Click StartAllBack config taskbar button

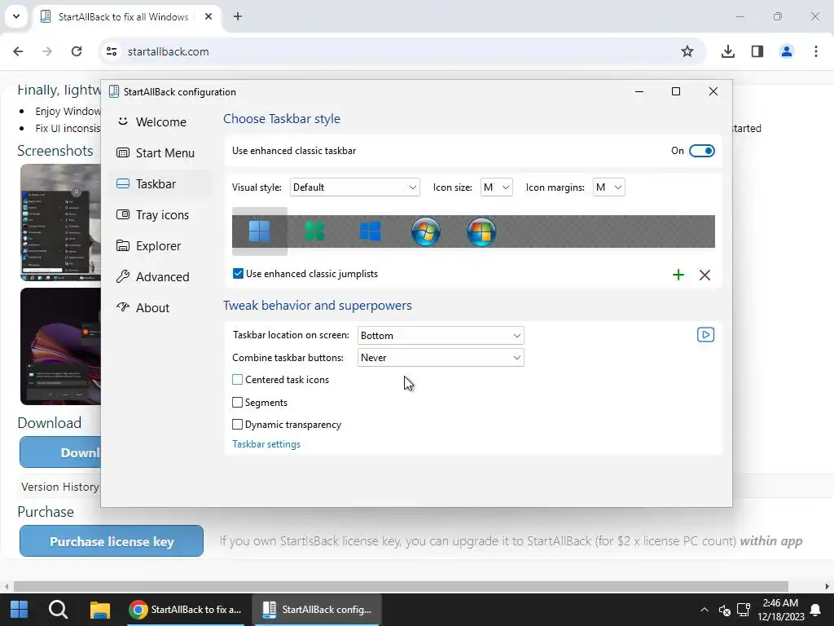coord(318,610)
